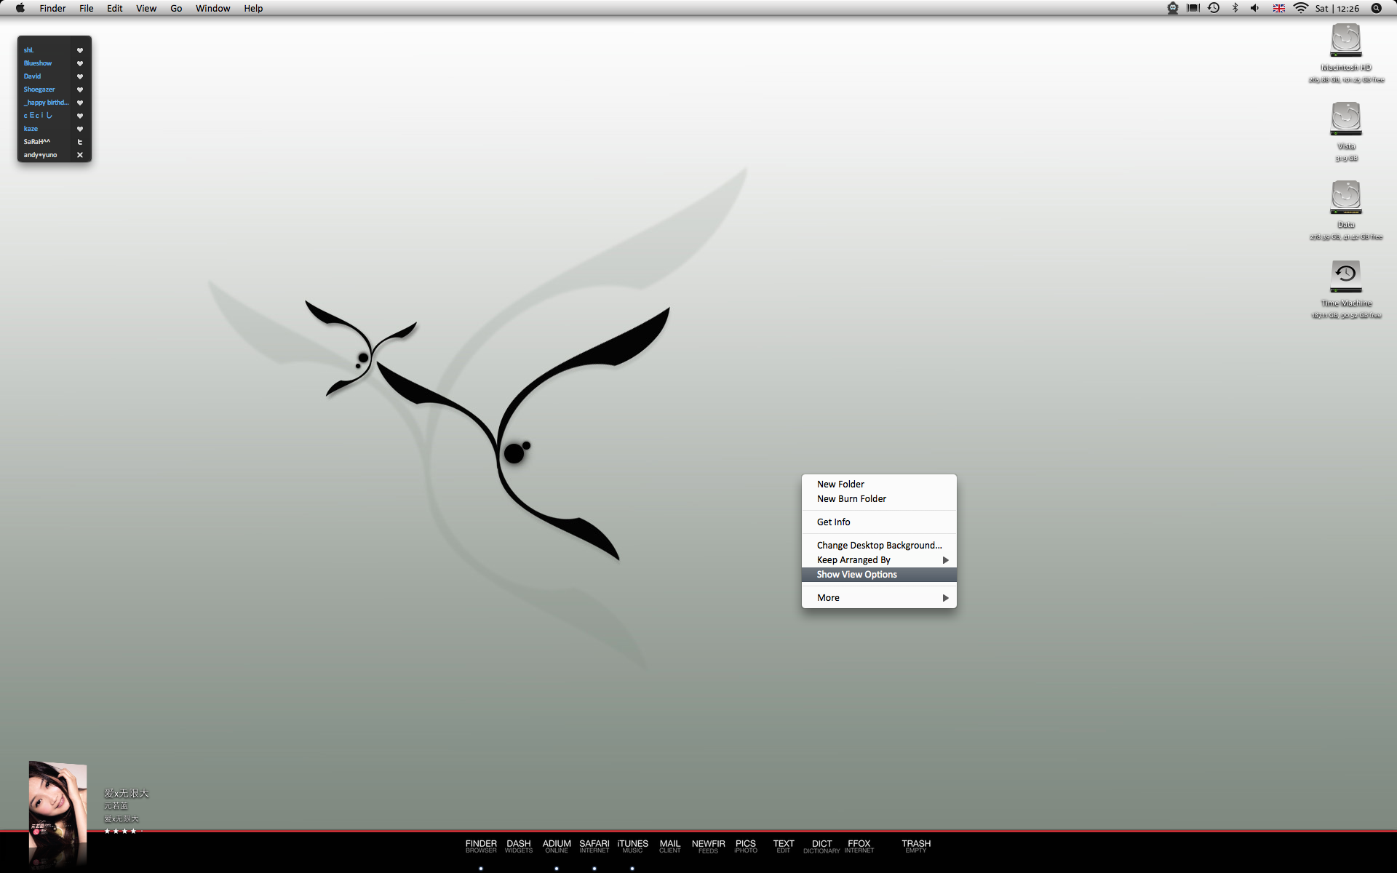Click the heart icon beside kaze

(80, 129)
